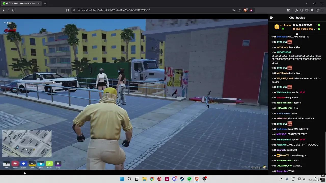Open Windows taskbar search

(x=129, y=179)
